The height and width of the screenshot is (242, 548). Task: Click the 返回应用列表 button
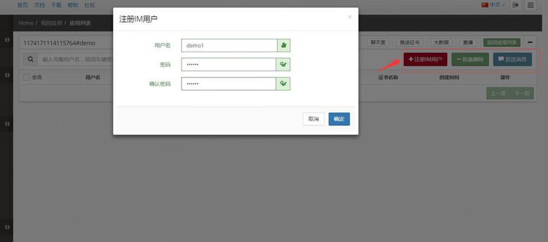pos(502,43)
